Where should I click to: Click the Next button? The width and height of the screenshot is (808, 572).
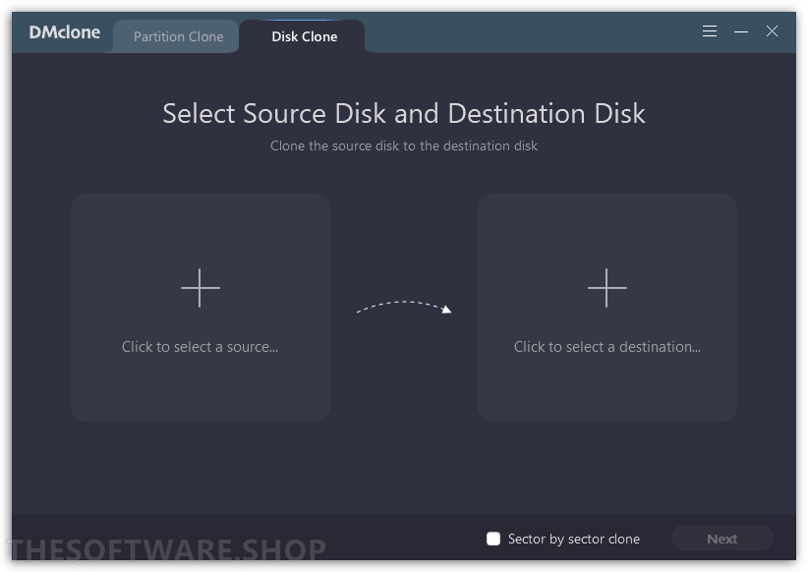pyautogui.click(x=721, y=539)
